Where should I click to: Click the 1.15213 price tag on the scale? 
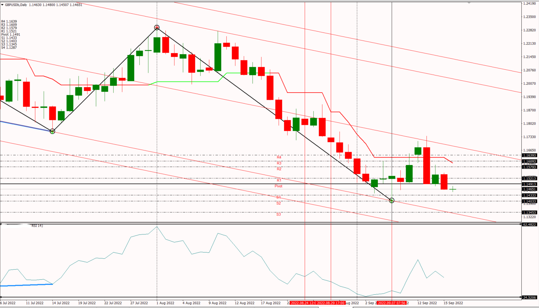(x=529, y=178)
